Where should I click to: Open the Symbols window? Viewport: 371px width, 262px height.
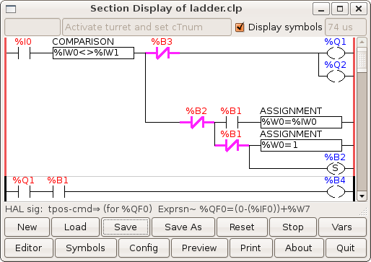coord(86,248)
